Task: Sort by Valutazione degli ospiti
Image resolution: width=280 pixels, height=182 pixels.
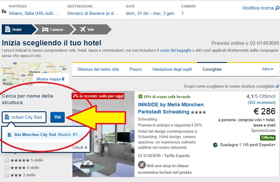Action: (x=172, y=69)
